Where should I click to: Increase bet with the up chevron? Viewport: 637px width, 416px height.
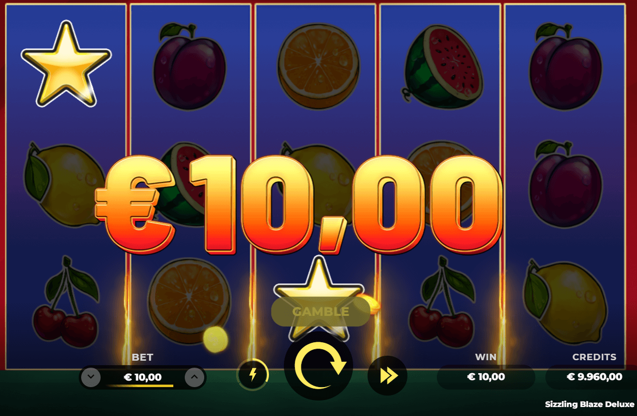click(194, 377)
